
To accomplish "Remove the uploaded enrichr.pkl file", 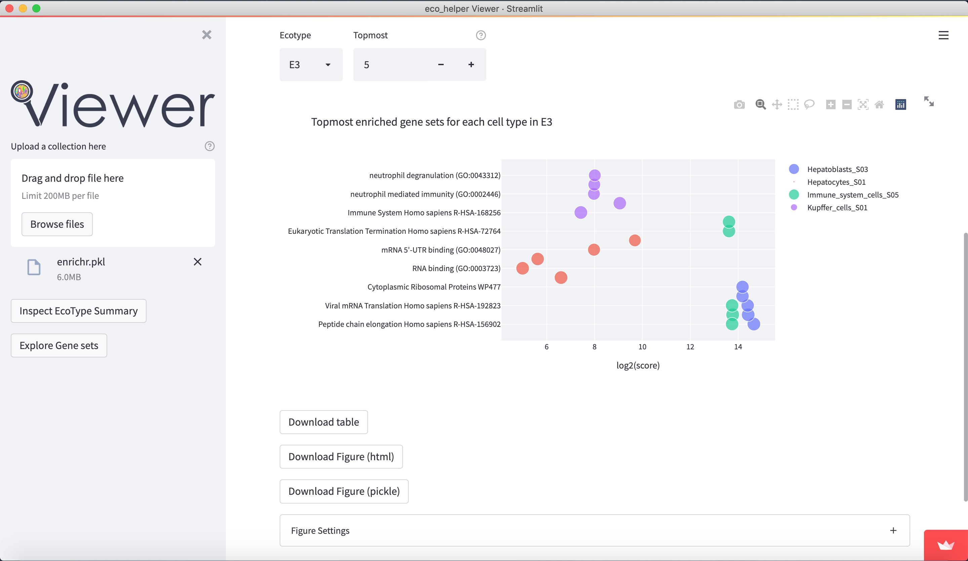I will tap(197, 262).
